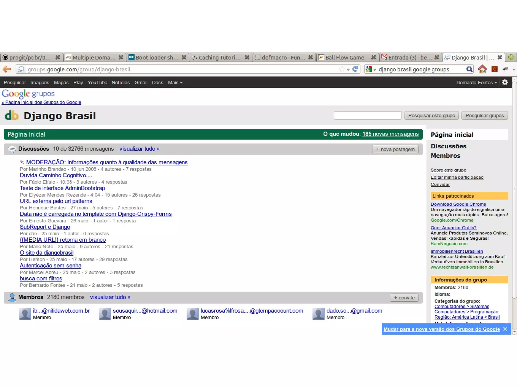Click the browser back arrow button
517x387 pixels.
(7, 69)
